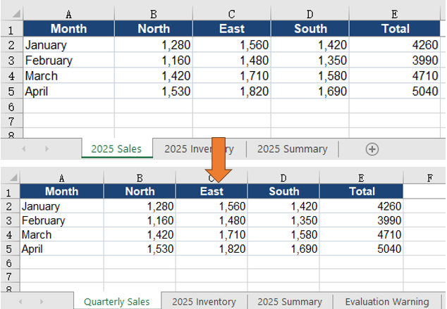Select row 4 header in the Quarterly Sales sheet

click(x=9, y=234)
